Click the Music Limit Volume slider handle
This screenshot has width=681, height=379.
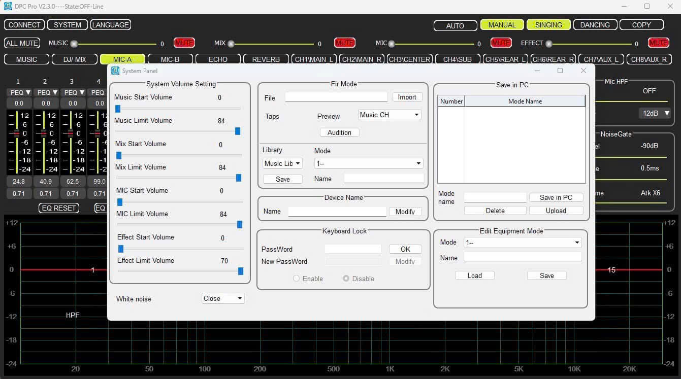click(237, 131)
